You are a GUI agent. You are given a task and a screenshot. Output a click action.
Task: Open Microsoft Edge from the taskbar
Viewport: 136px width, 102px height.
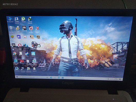pos(51,78)
